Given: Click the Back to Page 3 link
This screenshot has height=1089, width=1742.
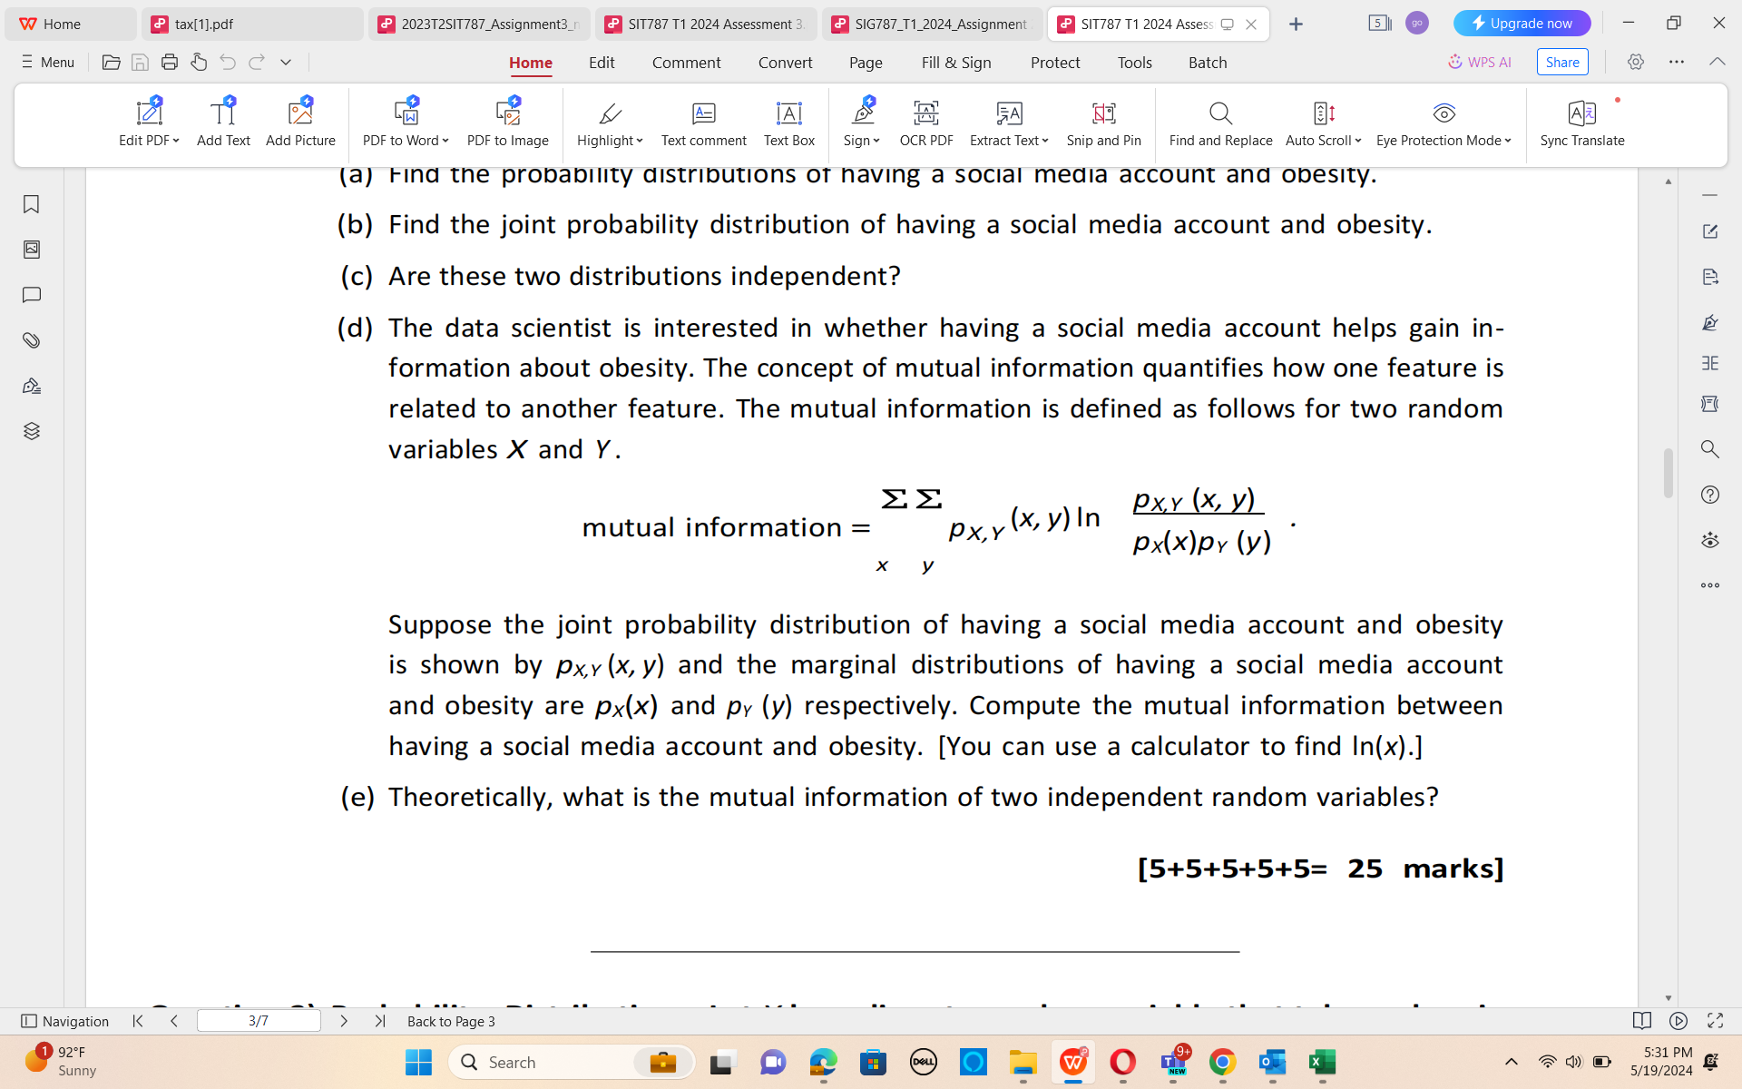Looking at the screenshot, I should coord(451,1020).
